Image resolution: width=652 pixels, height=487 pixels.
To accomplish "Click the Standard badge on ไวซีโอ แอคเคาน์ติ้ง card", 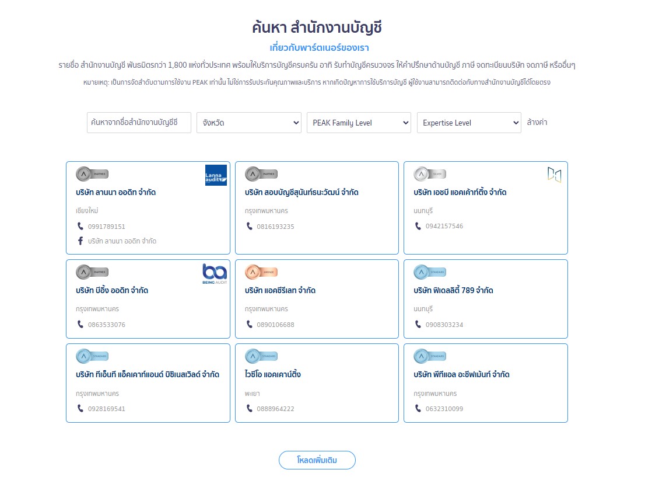I will point(261,356).
